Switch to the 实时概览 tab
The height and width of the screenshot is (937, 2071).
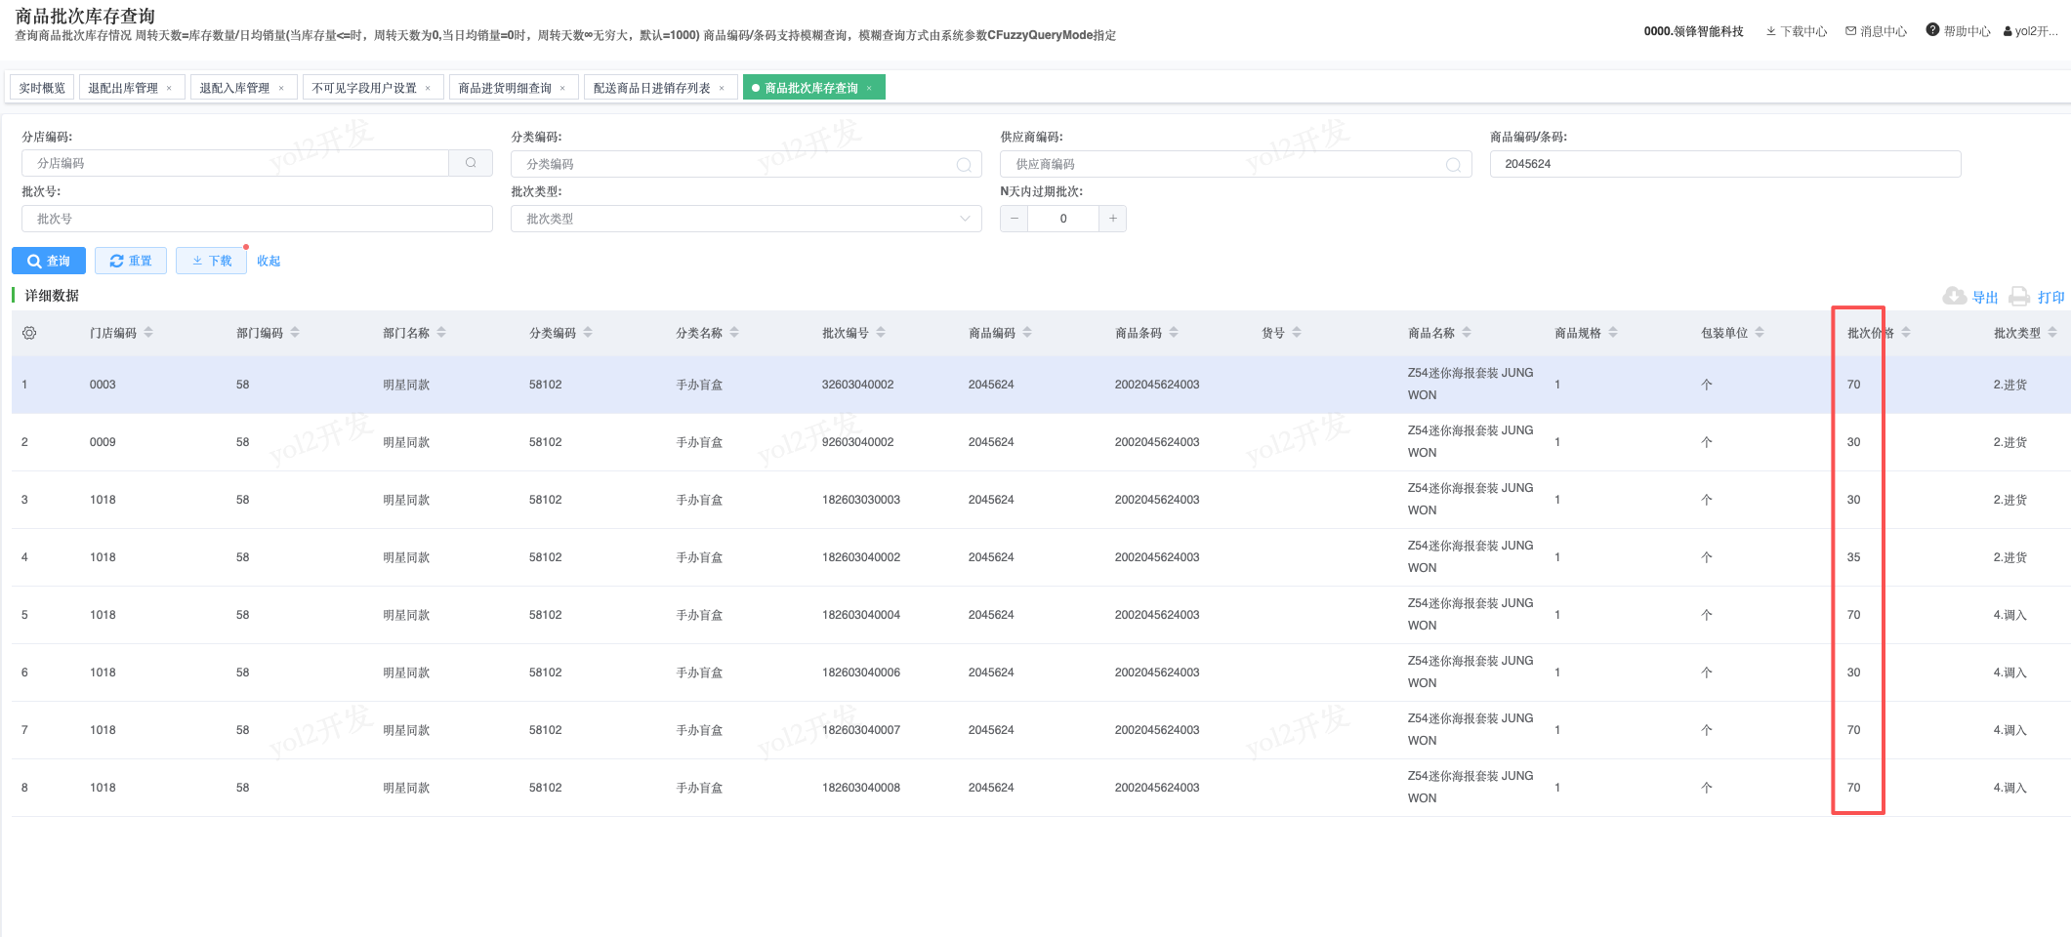42,88
